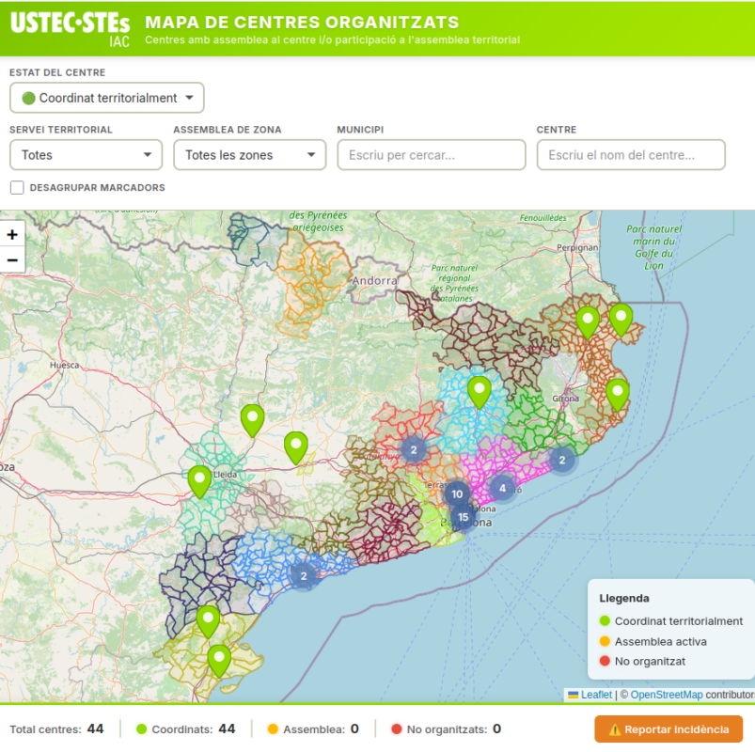Click the cluster marker with 4 near Mataró
This screenshot has width=755, height=752.
(x=503, y=488)
